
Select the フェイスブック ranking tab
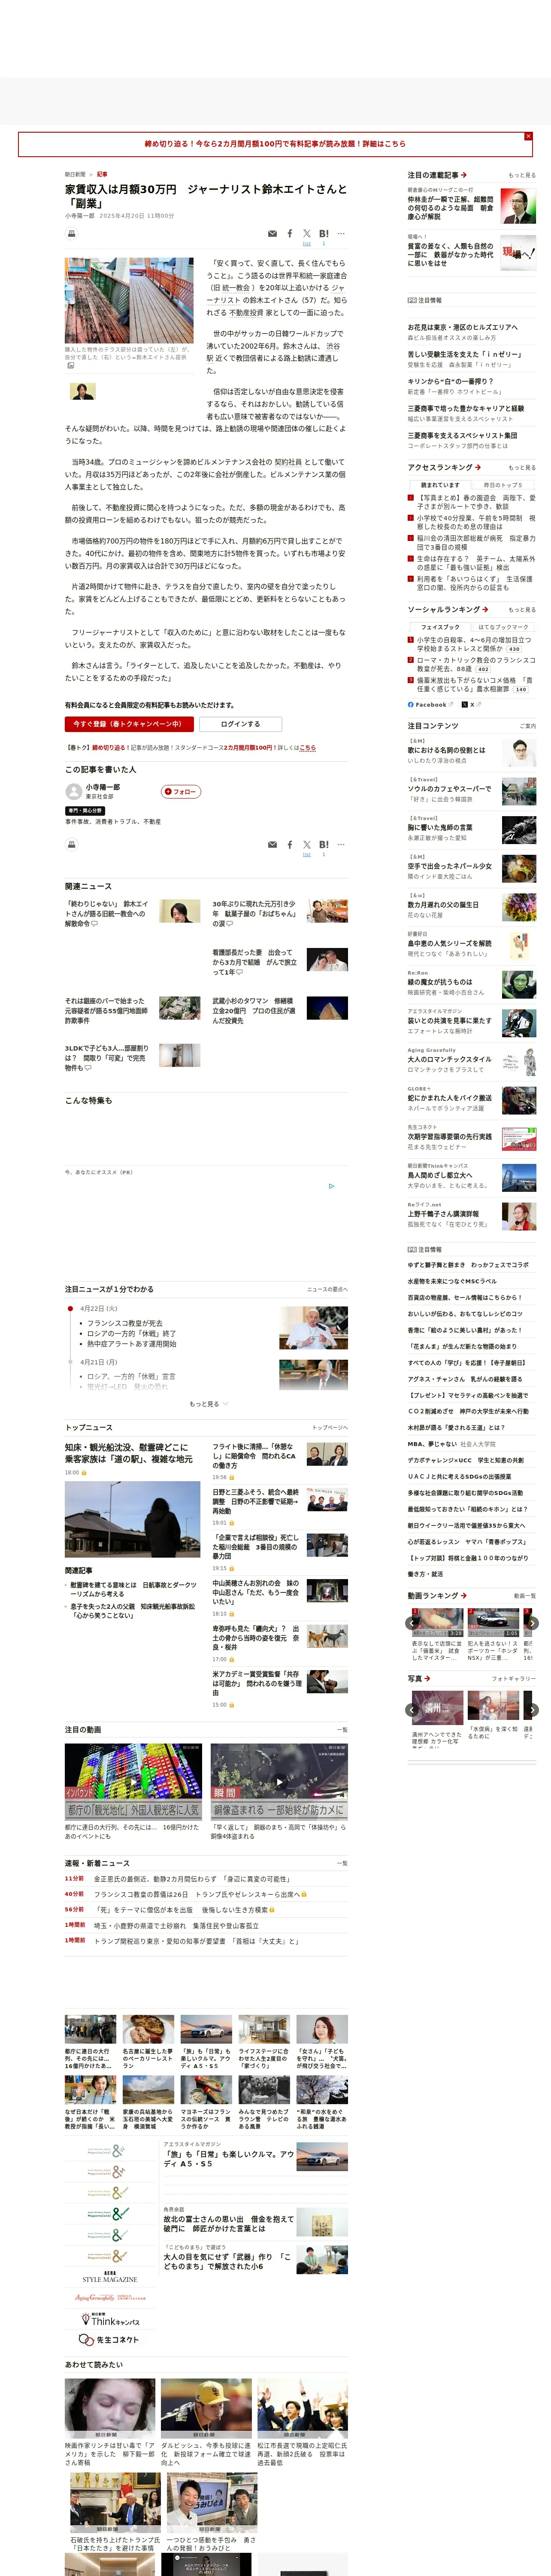tap(440, 627)
